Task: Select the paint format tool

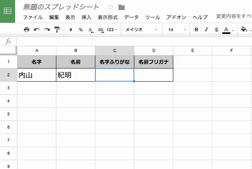Action: (57, 30)
